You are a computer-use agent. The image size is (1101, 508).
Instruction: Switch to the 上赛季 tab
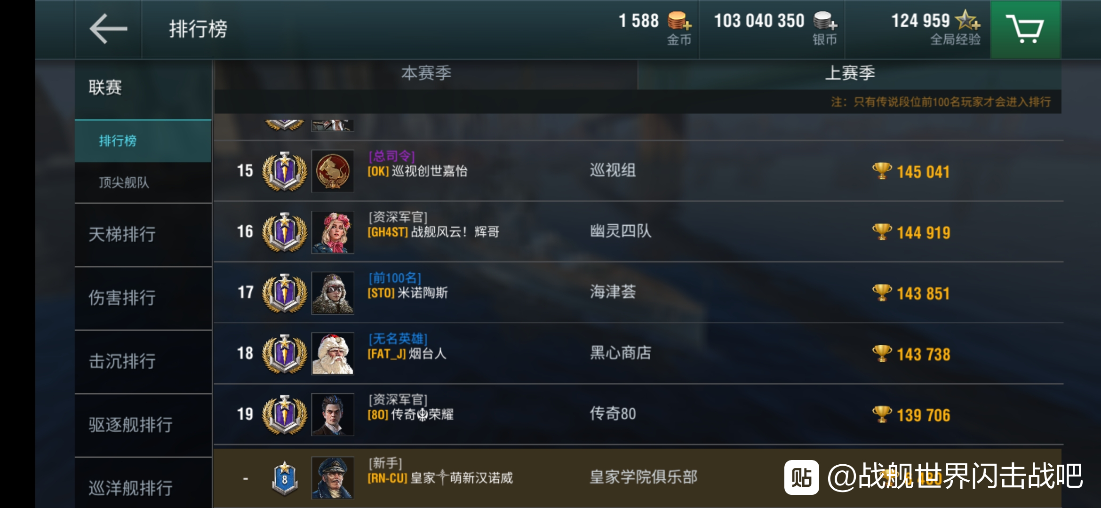point(850,74)
